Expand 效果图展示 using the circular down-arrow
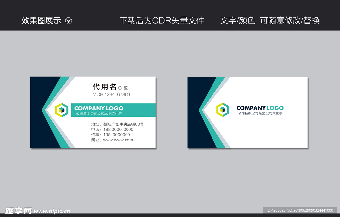The height and width of the screenshot is (217, 340). pyautogui.click(x=69, y=21)
